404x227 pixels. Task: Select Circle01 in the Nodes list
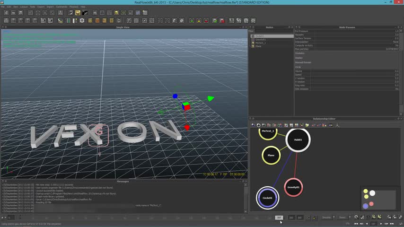pyautogui.click(x=272, y=36)
